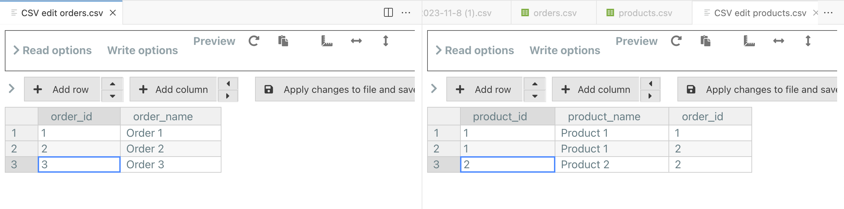This screenshot has height=209, width=844.
Task: Click paste clipboard icon in products.csv editor
Action: [706, 41]
